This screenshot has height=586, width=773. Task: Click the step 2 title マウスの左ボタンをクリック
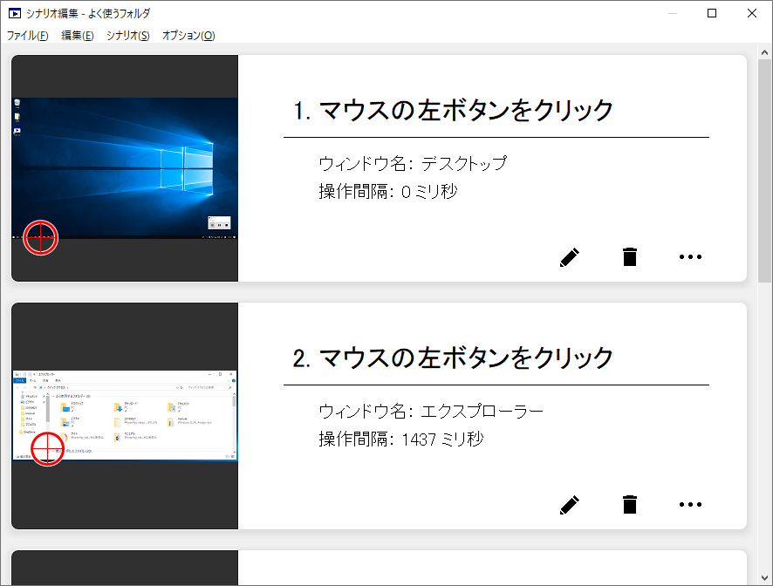coord(454,358)
